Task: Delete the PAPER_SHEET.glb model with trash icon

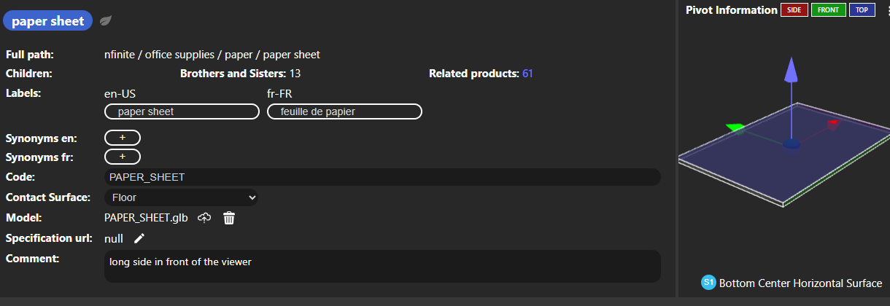Action: (x=229, y=218)
